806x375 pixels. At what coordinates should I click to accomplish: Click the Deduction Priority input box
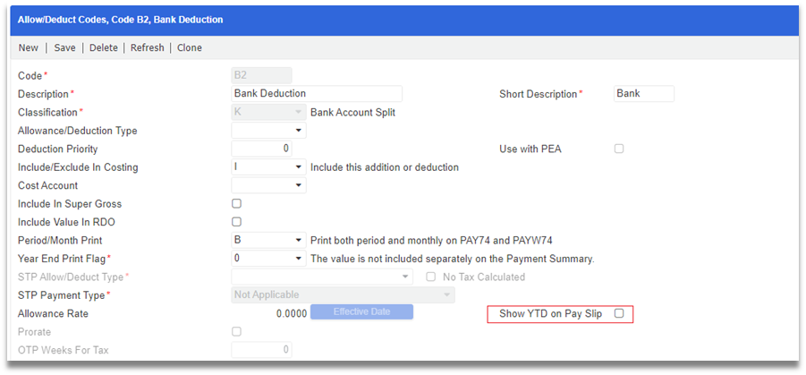tap(261, 149)
